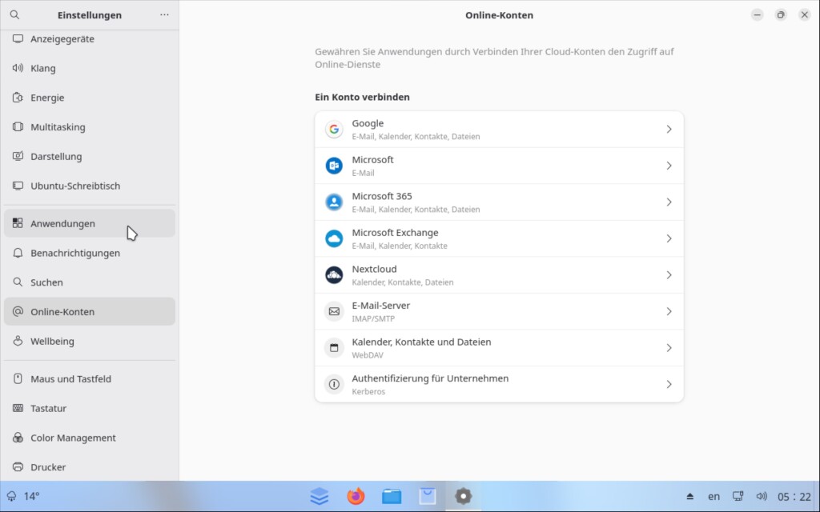Connect a Microsoft Exchange account
Image resolution: width=820 pixels, height=512 pixels.
tap(499, 238)
